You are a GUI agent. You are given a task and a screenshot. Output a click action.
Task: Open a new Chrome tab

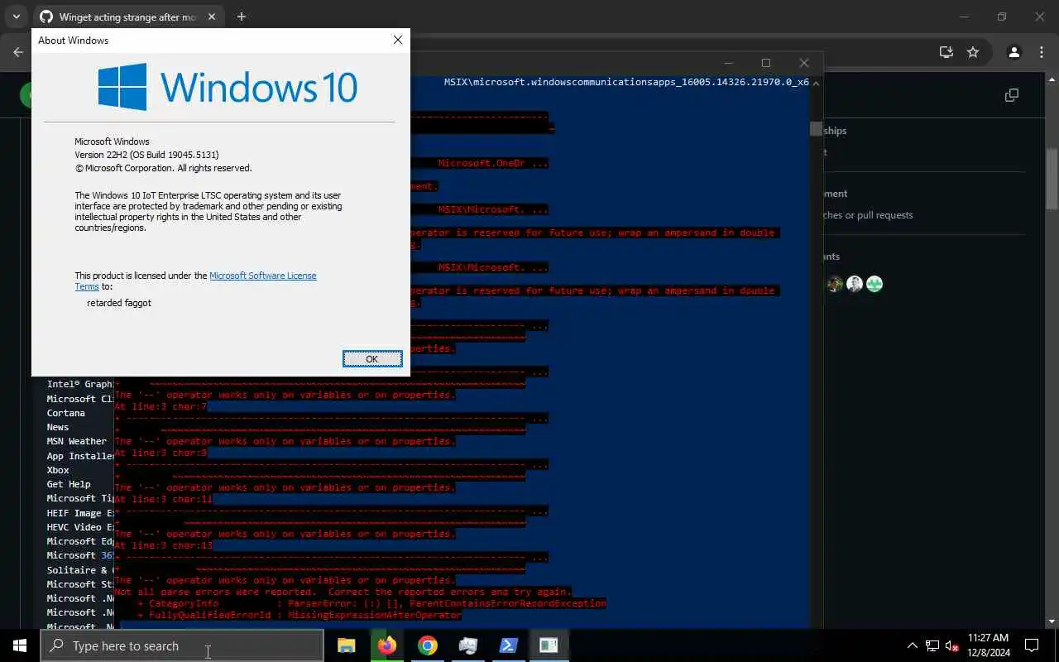point(241,17)
